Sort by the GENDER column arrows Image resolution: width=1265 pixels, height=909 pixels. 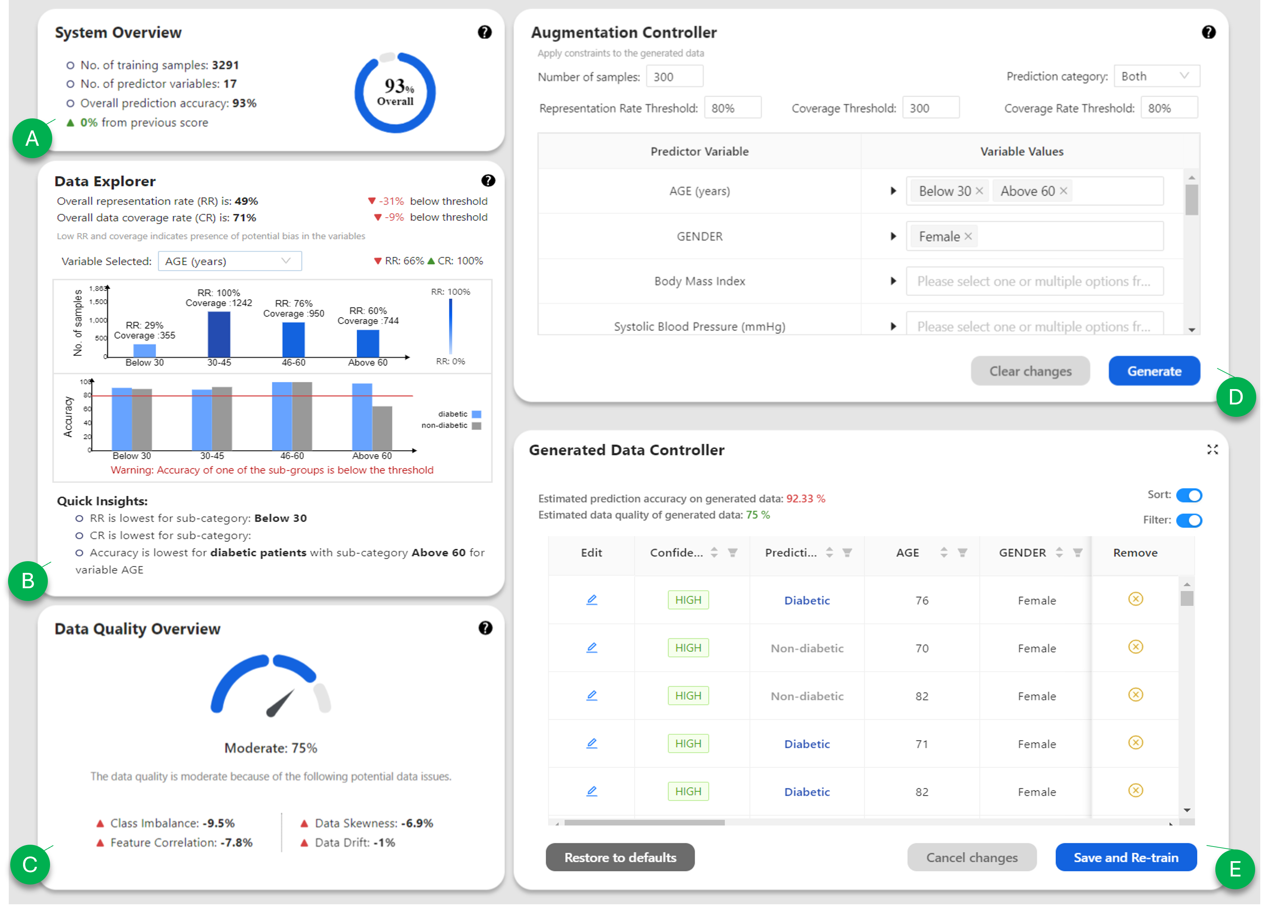(x=1059, y=552)
